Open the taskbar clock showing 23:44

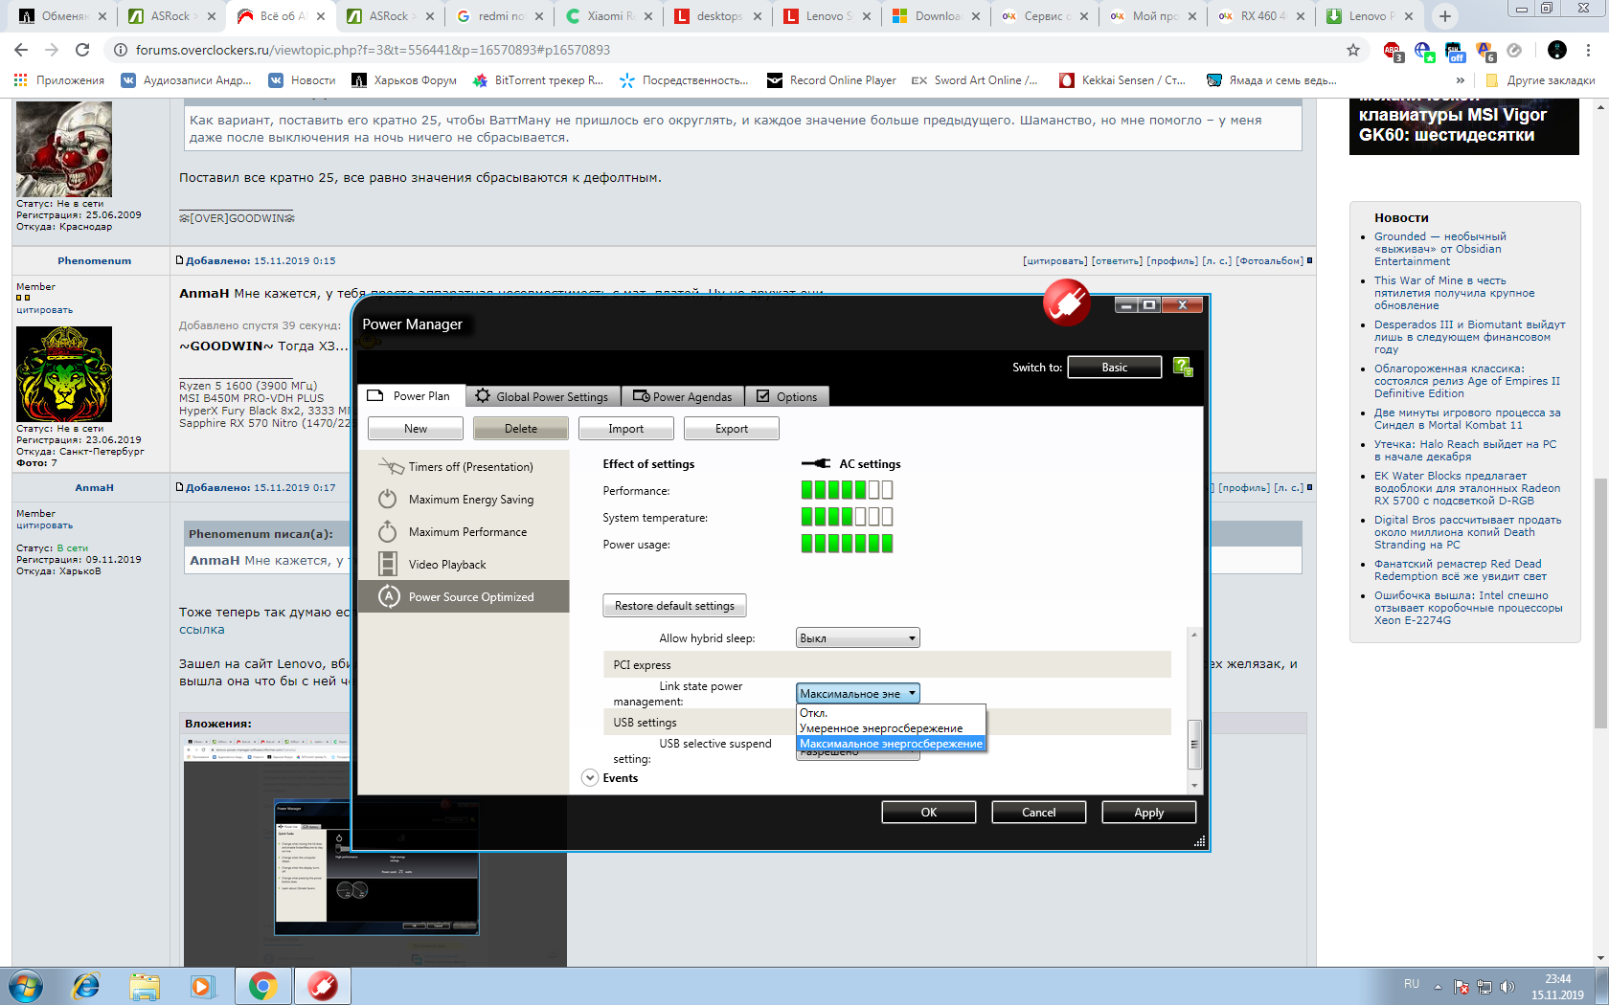pyautogui.click(x=1557, y=987)
